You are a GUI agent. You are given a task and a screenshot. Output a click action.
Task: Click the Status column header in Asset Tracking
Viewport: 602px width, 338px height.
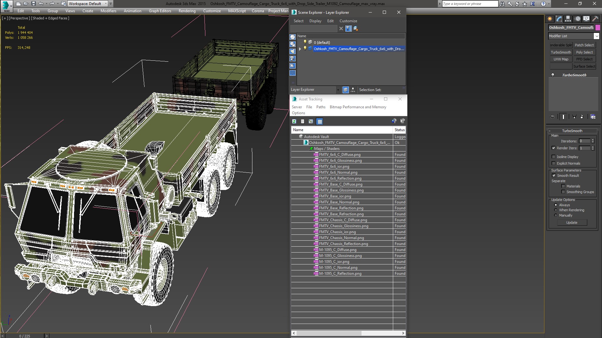399,130
